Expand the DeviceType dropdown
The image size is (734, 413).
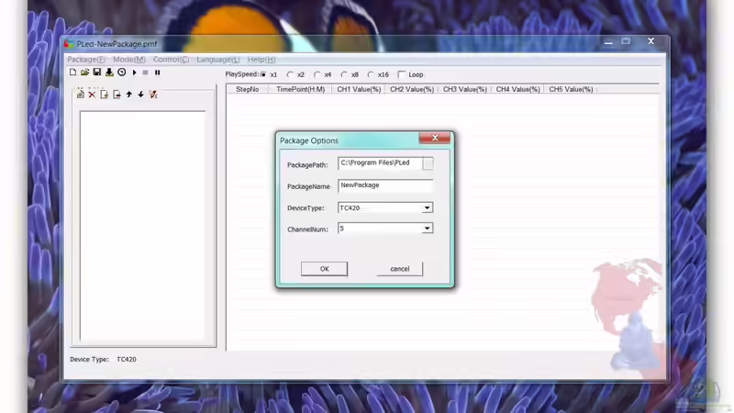(427, 208)
